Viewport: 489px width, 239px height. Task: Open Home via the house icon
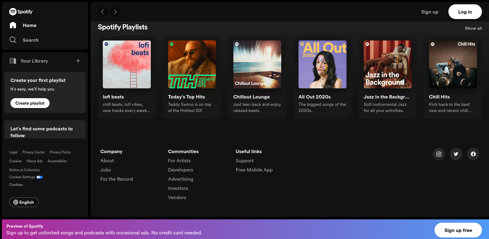tap(13, 25)
